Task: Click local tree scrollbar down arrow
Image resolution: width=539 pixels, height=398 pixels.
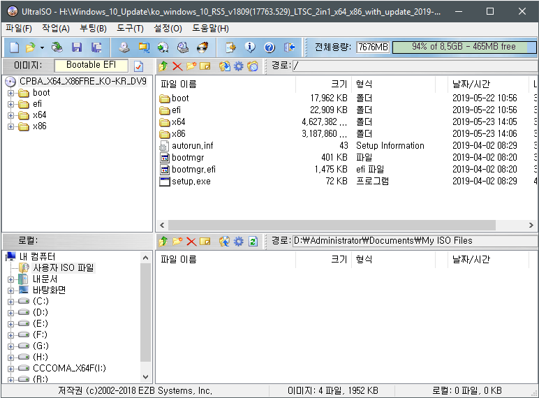Action: coord(145,377)
